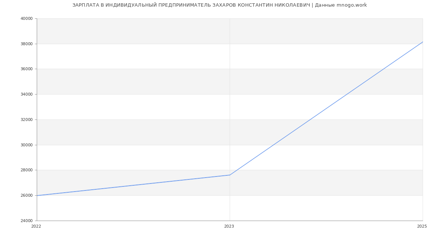Viewport: 441px width, 239px height.
Task: Click the 2022 x-axis label
Action: coord(36,226)
